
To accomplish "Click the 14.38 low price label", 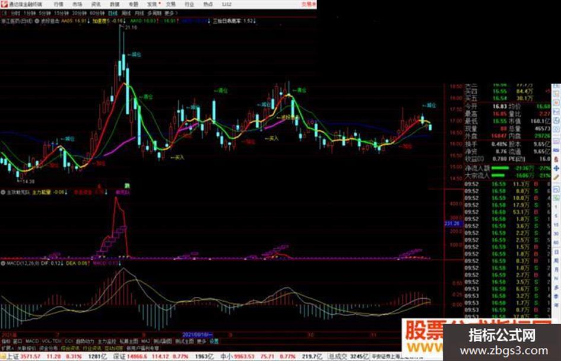I will coord(28,181).
